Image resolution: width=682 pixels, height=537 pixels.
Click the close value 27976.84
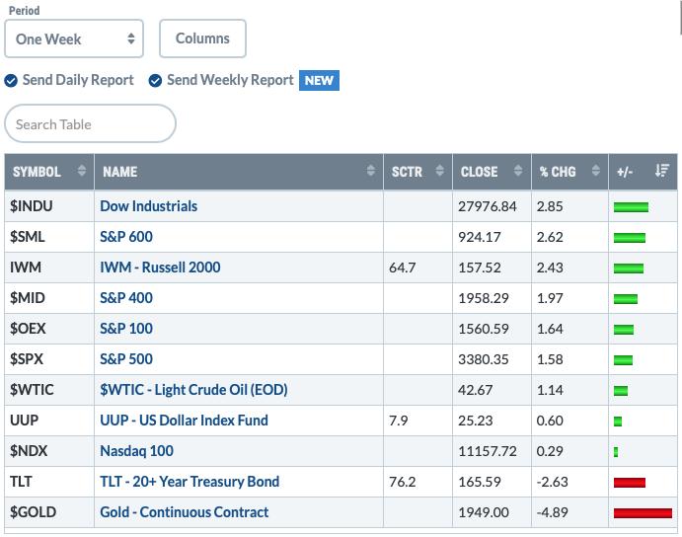pos(488,206)
